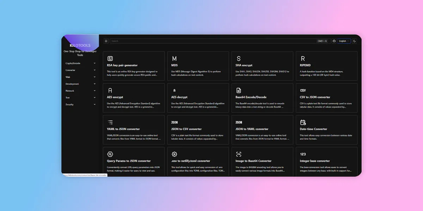Open the RIPEMD tool title
This screenshot has height=211, width=423.
pyautogui.click(x=305, y=65)
